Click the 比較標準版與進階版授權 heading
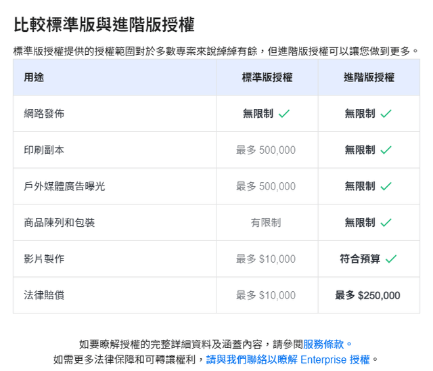Viewport: 433px width, 371px height. pyautogui.click(x=104, y=26)
